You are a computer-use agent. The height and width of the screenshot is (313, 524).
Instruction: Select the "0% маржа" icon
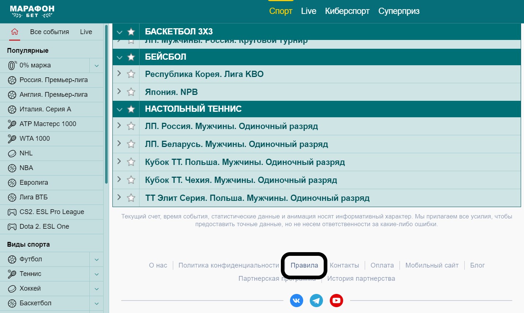tap(12, 65)
